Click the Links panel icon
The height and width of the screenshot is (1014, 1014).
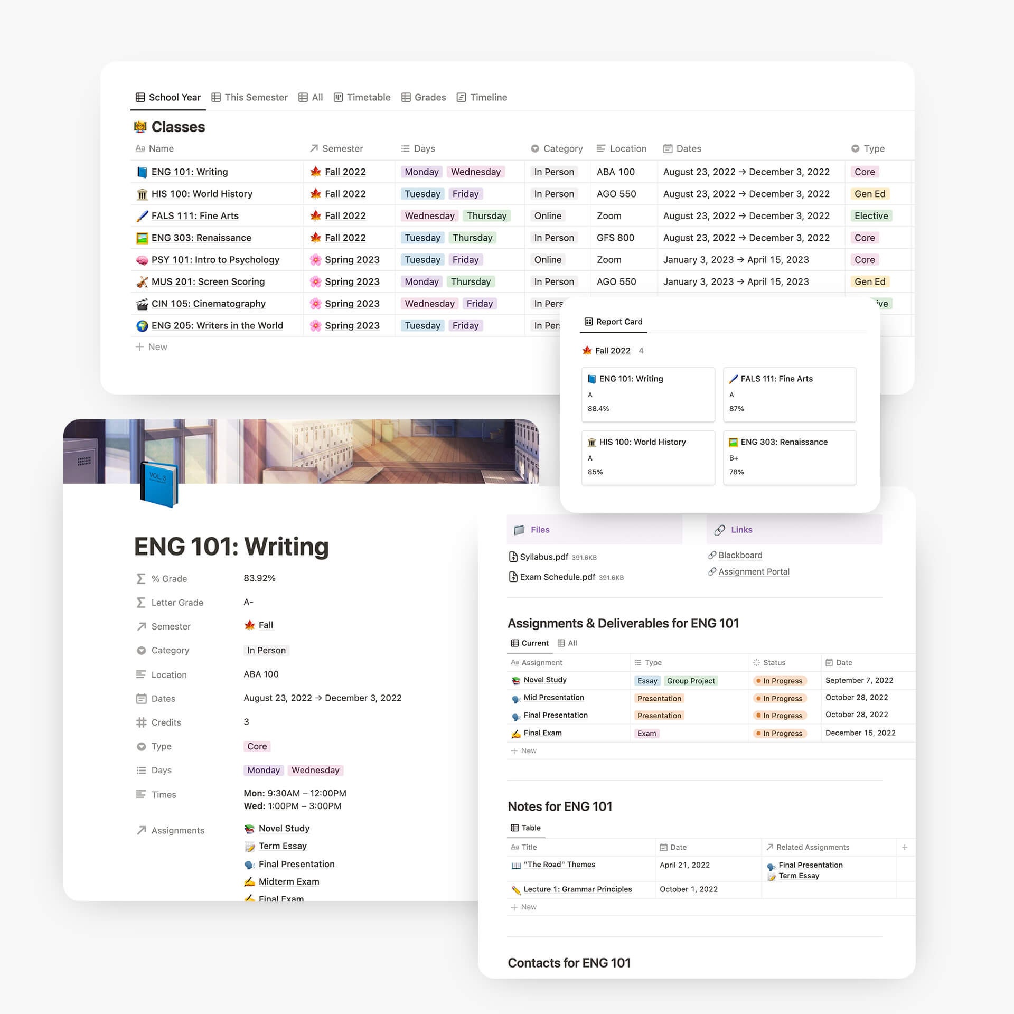tap(719, 530)
